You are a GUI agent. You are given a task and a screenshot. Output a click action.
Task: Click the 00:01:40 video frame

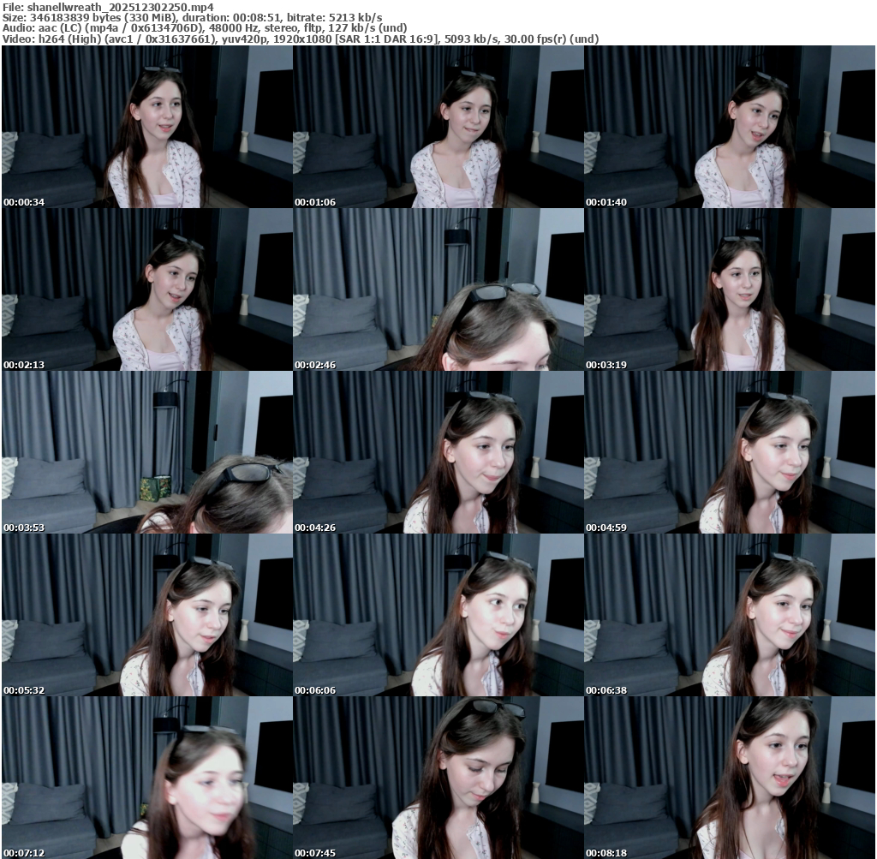[x=730, y=127]
